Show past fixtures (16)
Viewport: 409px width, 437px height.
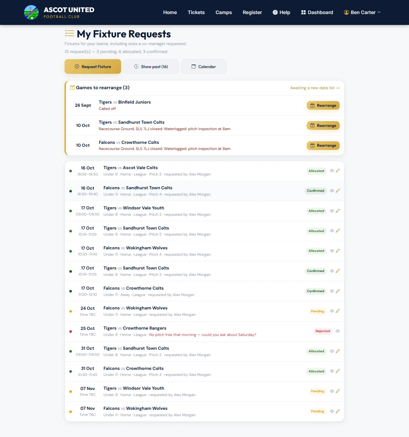coord(151,66)
